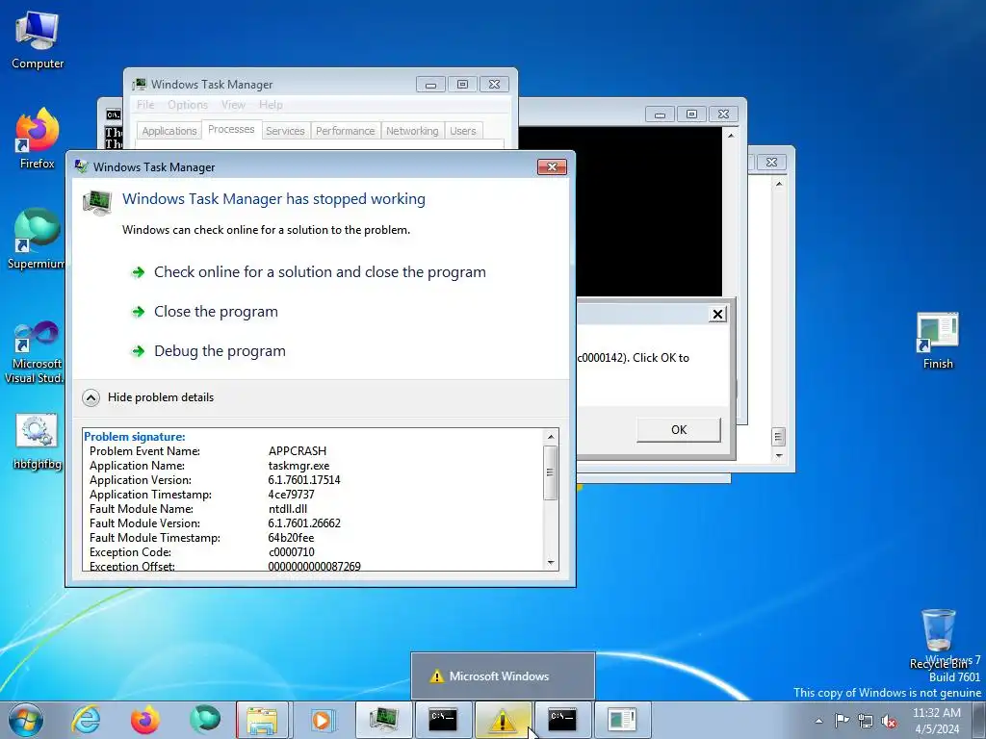The height and width of the screenshot is (739, 986).
Task: Click problem details scrollbar down arrow
Action: 551,562
